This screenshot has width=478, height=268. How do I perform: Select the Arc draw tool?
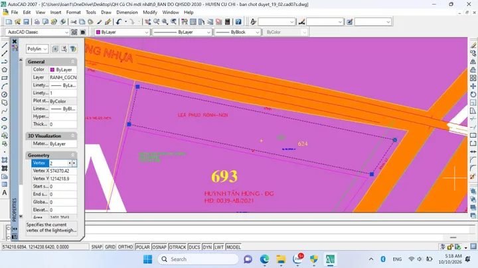(5, 86)
